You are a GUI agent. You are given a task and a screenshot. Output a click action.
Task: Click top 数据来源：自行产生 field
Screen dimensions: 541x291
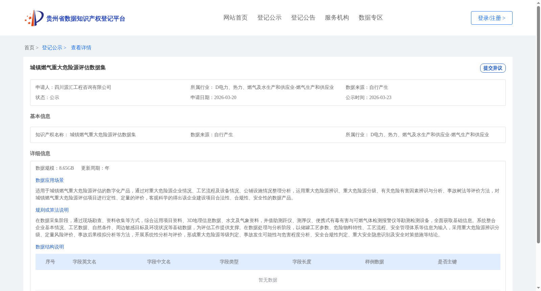(x=367, y=87)
